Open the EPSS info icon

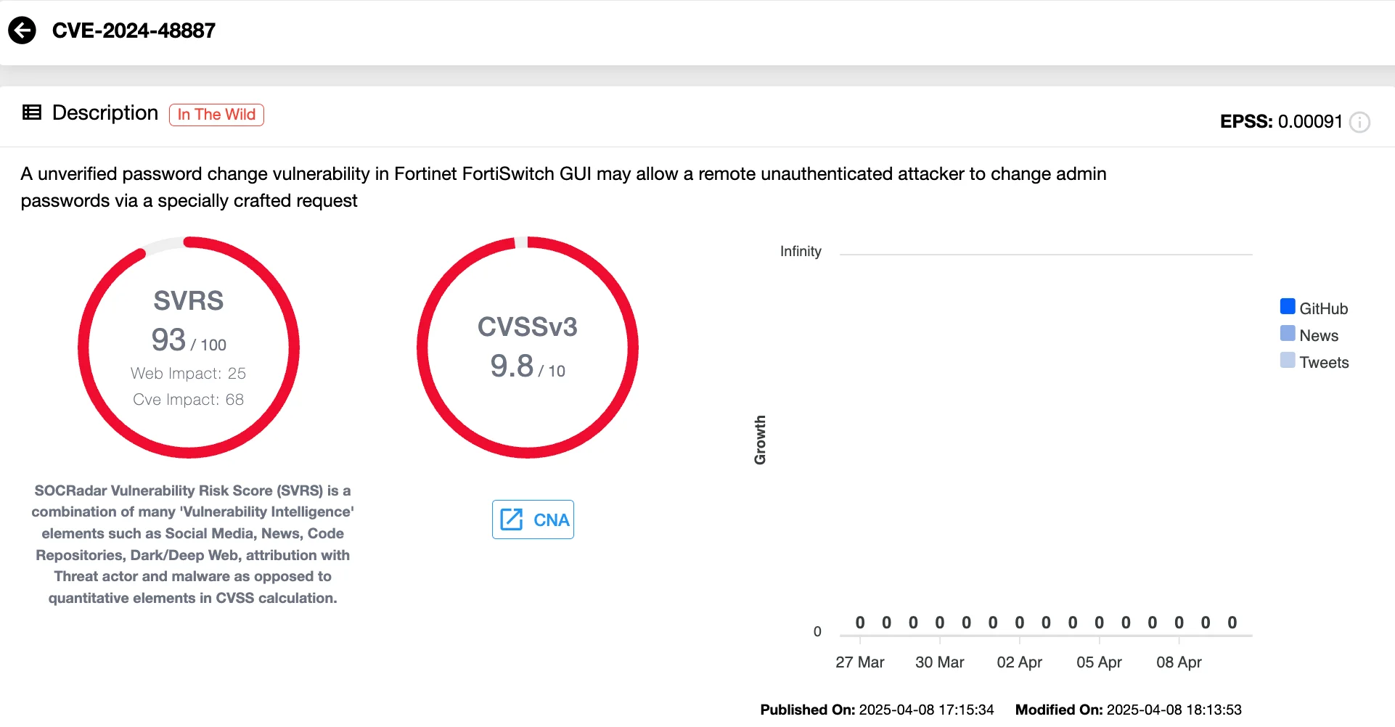tap(1359, 122)
